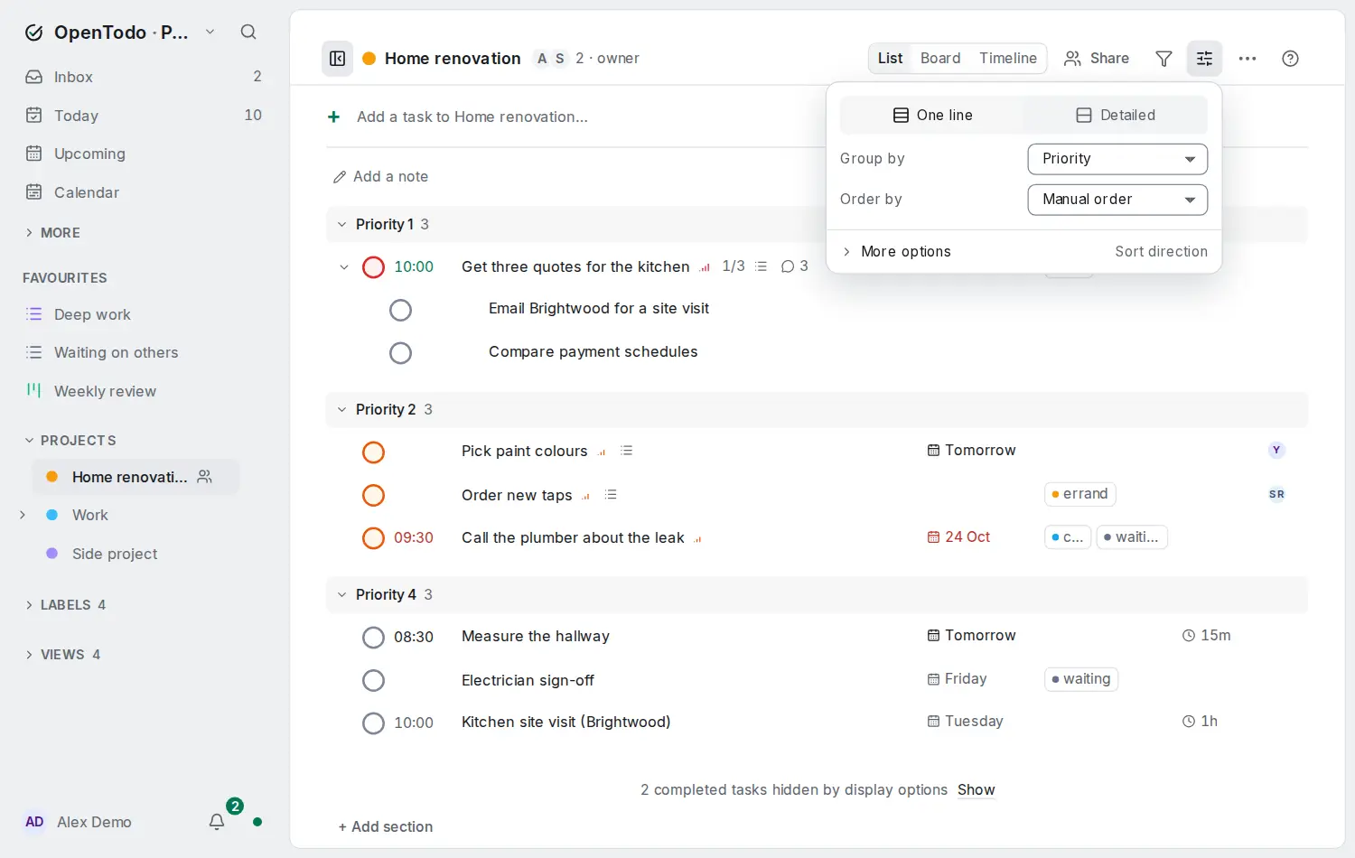
Task: Select the One line layout
Action: coord(932,116)
